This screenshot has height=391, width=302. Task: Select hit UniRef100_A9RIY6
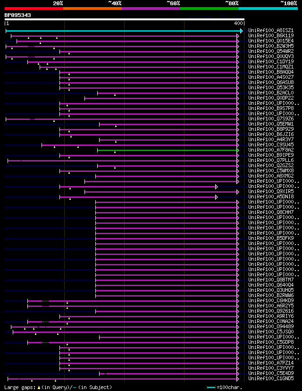[x=271, y=316]
